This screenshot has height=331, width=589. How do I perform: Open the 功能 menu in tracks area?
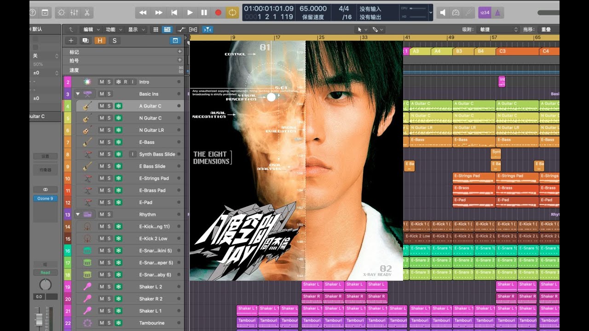coord(113,29)
